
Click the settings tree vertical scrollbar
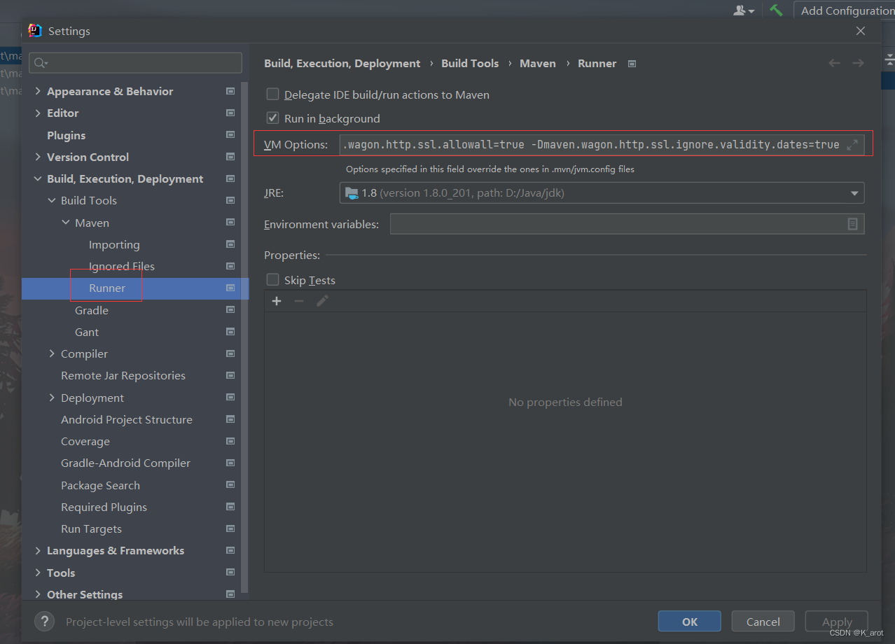244,336
